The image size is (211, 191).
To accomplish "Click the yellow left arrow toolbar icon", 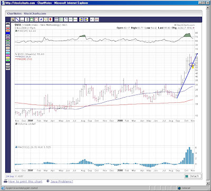I will pos(81,20).
